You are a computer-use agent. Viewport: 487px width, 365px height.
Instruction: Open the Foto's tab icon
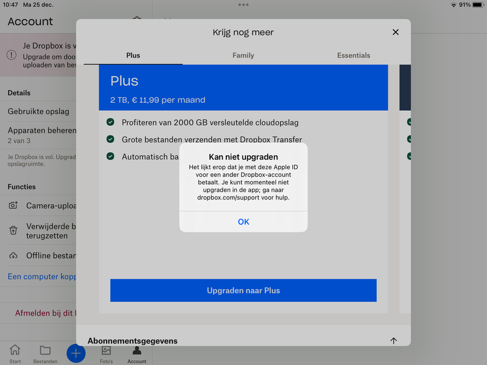pos(106,350)
